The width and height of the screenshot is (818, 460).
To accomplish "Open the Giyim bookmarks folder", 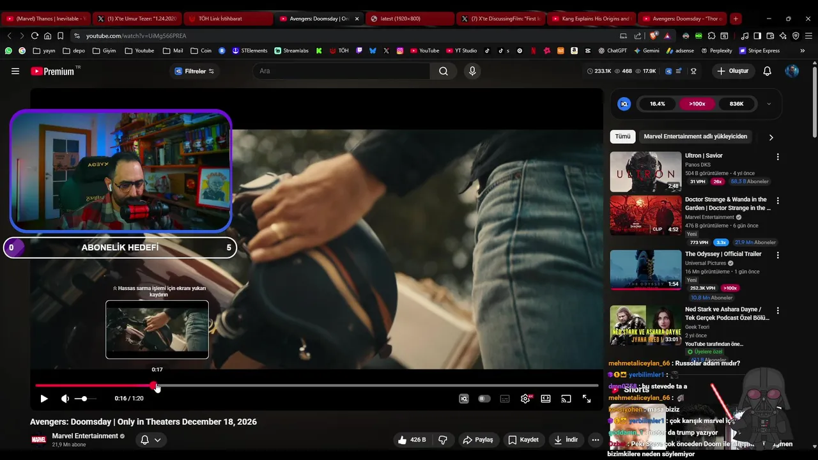I will (104, 50).
